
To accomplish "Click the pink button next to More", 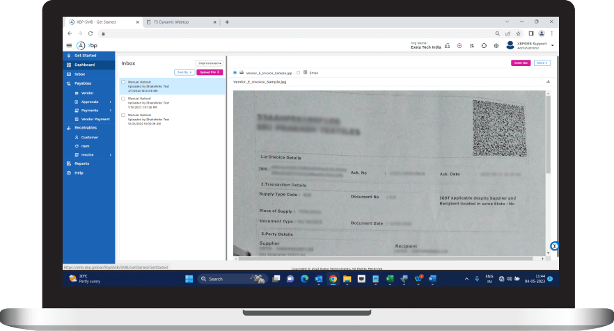I will (521, 63).
